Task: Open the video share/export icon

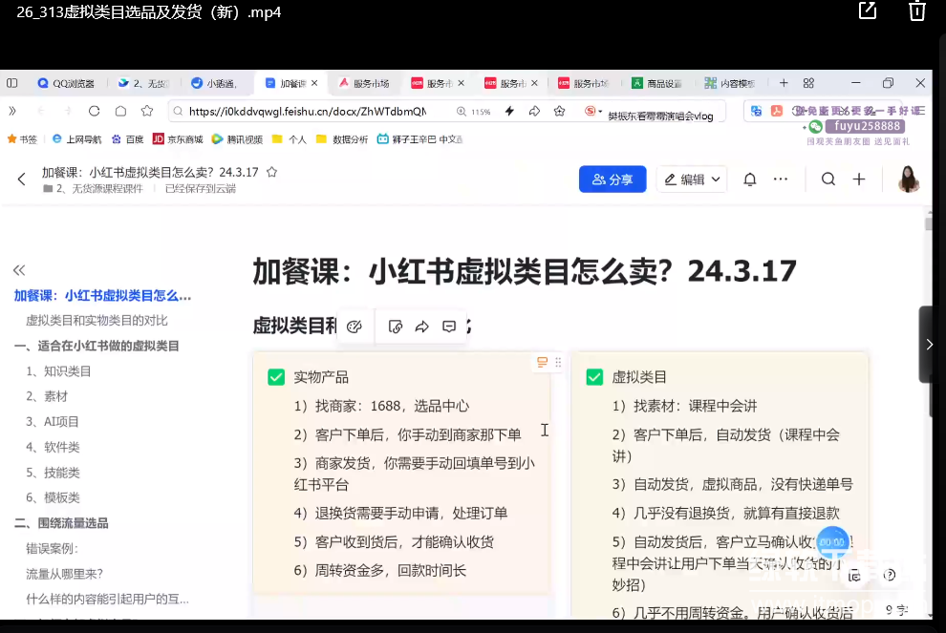Action: pos(867,11)
